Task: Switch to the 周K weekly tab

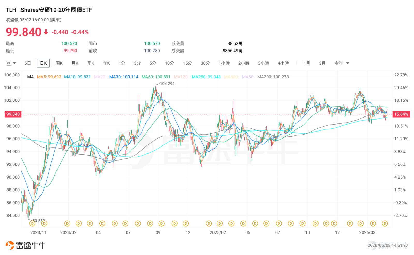Action: pyautogui.click(x=59, y=63)
